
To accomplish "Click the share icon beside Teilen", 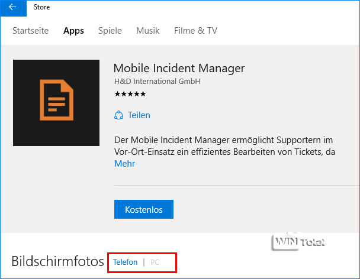I will [x=118, y=115].
